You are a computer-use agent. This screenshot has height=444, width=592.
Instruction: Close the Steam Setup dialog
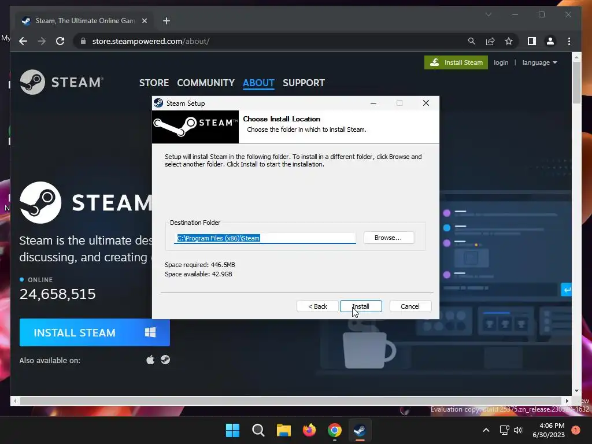[x=426, y=103]
